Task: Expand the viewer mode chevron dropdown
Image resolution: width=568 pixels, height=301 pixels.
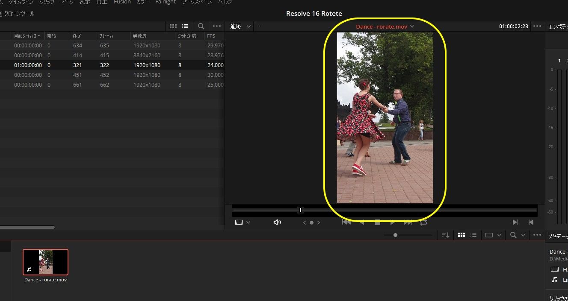Action: [248, 222]
